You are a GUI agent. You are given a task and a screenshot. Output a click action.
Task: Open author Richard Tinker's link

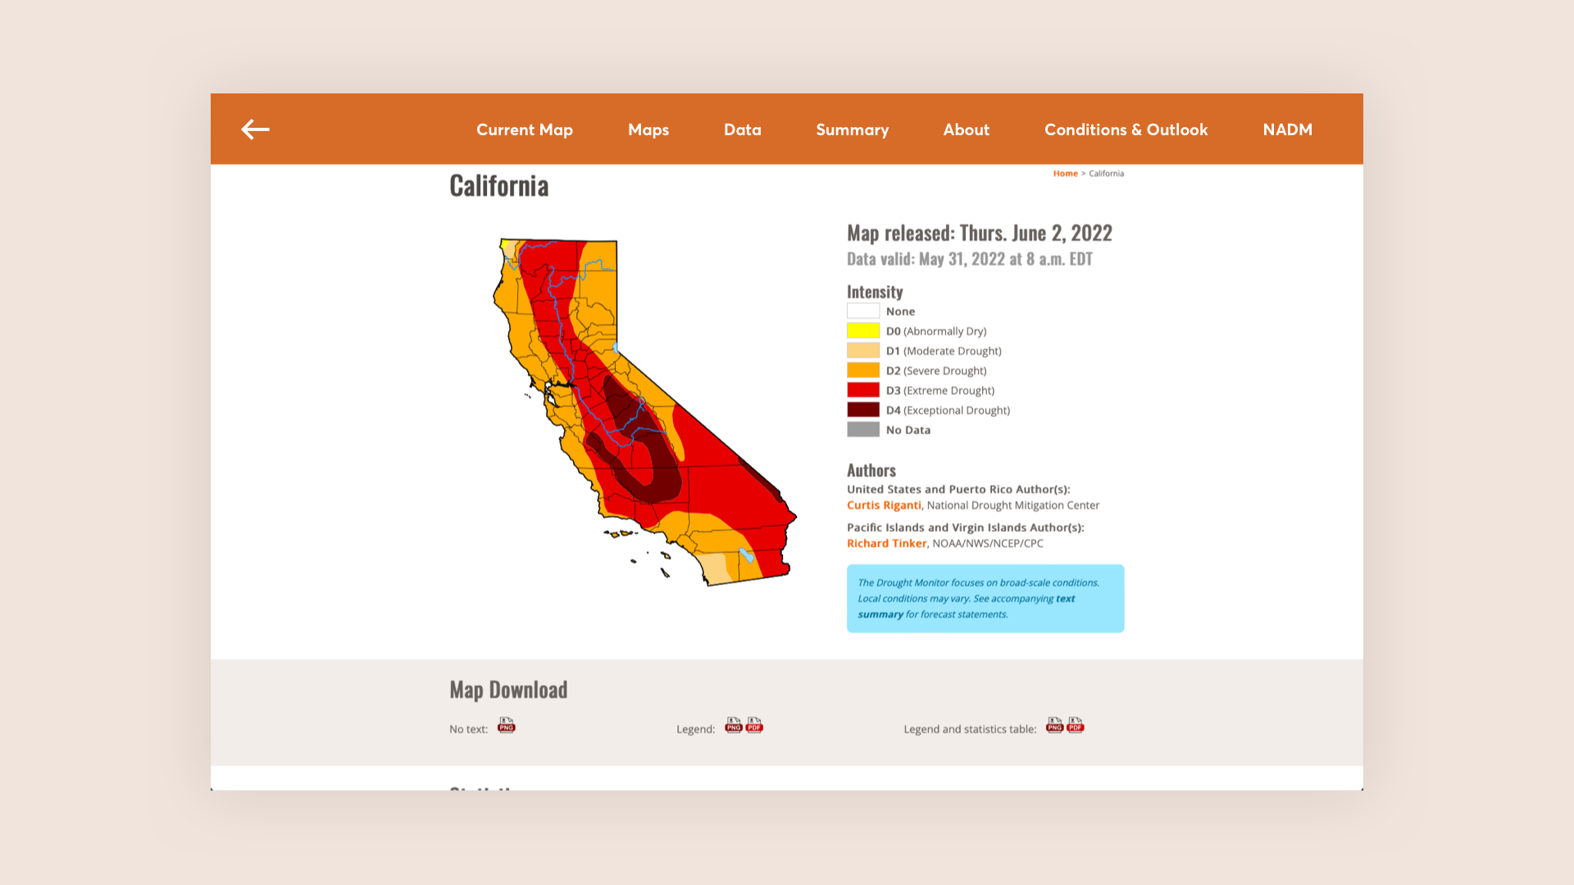coord(886,543)
